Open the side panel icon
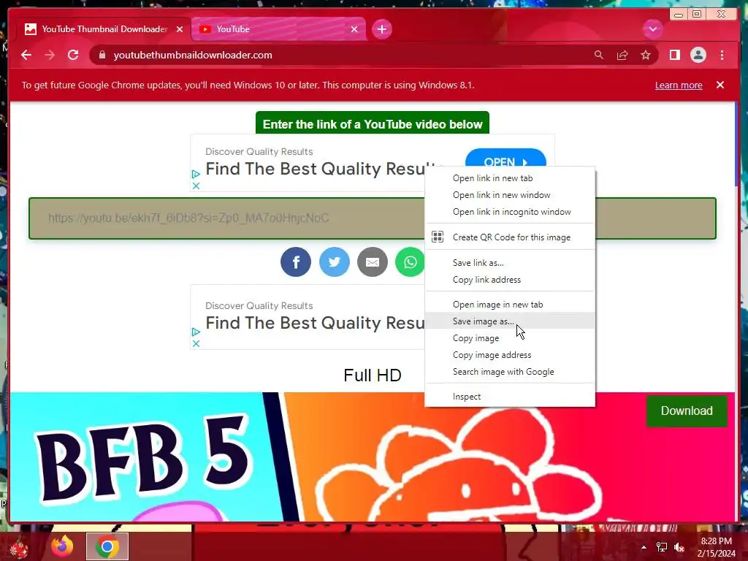Viewport: 748px width, 561px height. click(674, 56)
